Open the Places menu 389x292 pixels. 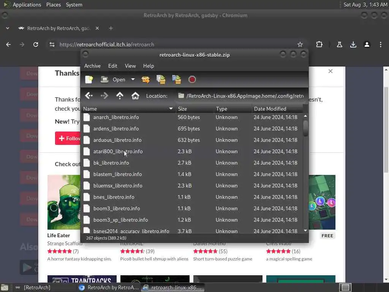pos(53,5)
